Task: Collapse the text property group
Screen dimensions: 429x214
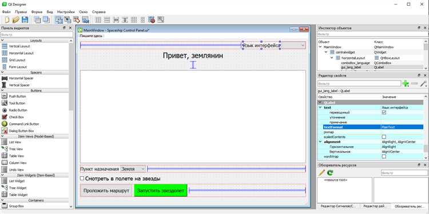Action: 320,107
